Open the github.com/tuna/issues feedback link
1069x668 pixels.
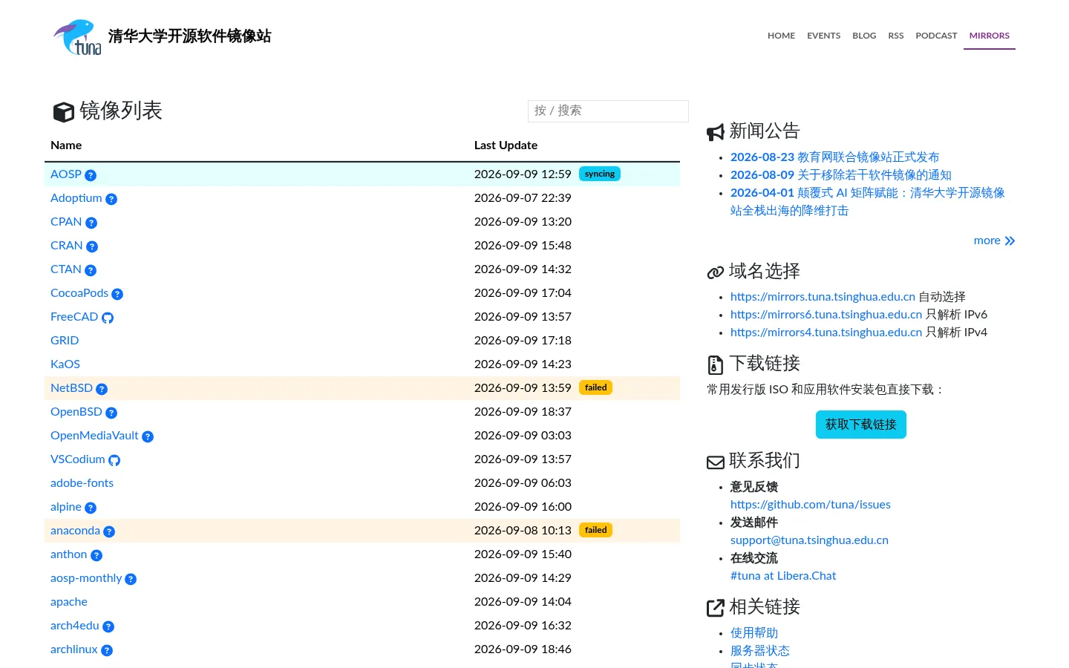coord(811,505)
